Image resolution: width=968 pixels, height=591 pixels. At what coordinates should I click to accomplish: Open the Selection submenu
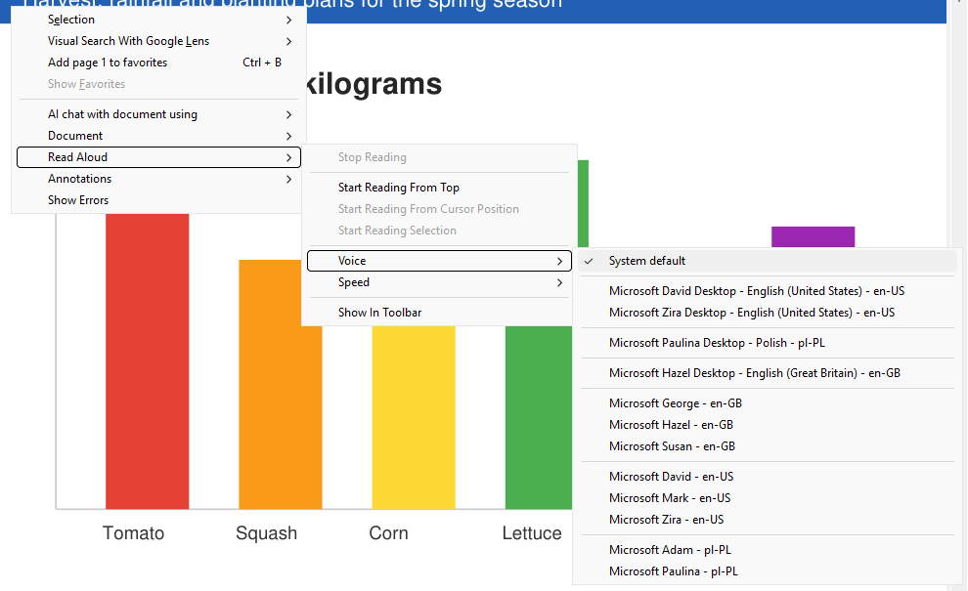coord(158,20)
